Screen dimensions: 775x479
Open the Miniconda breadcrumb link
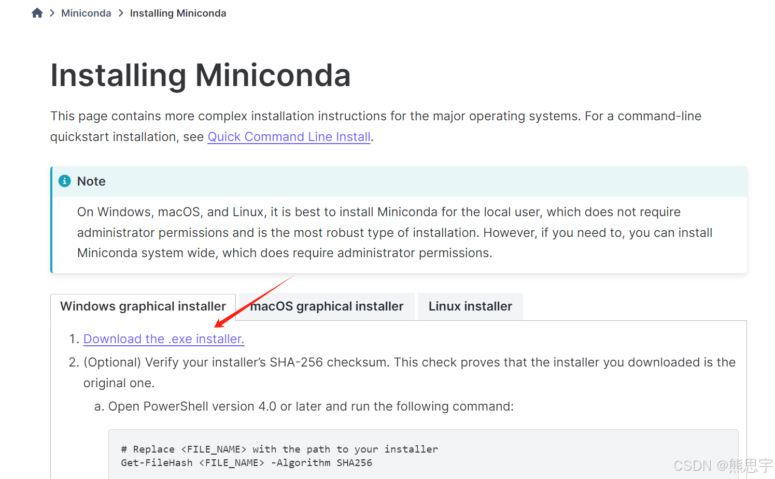[x=86, y=13]
